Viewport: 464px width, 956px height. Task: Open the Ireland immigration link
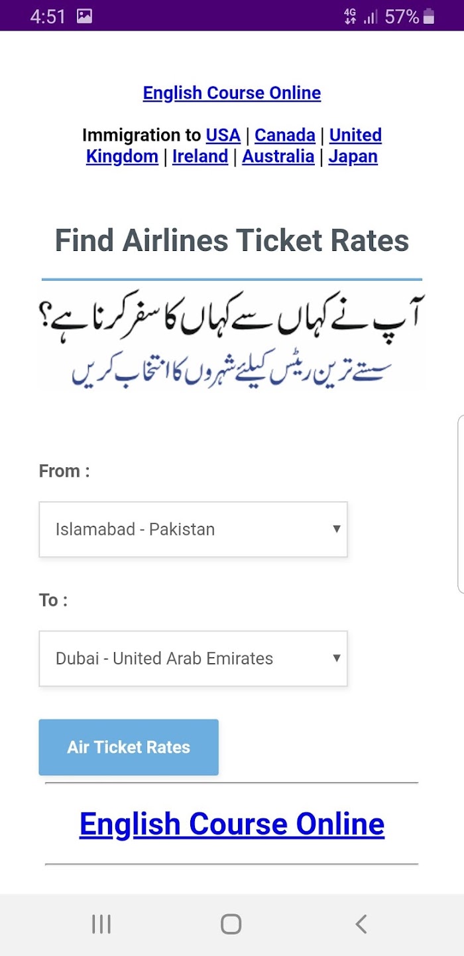[x=200, y=156]
